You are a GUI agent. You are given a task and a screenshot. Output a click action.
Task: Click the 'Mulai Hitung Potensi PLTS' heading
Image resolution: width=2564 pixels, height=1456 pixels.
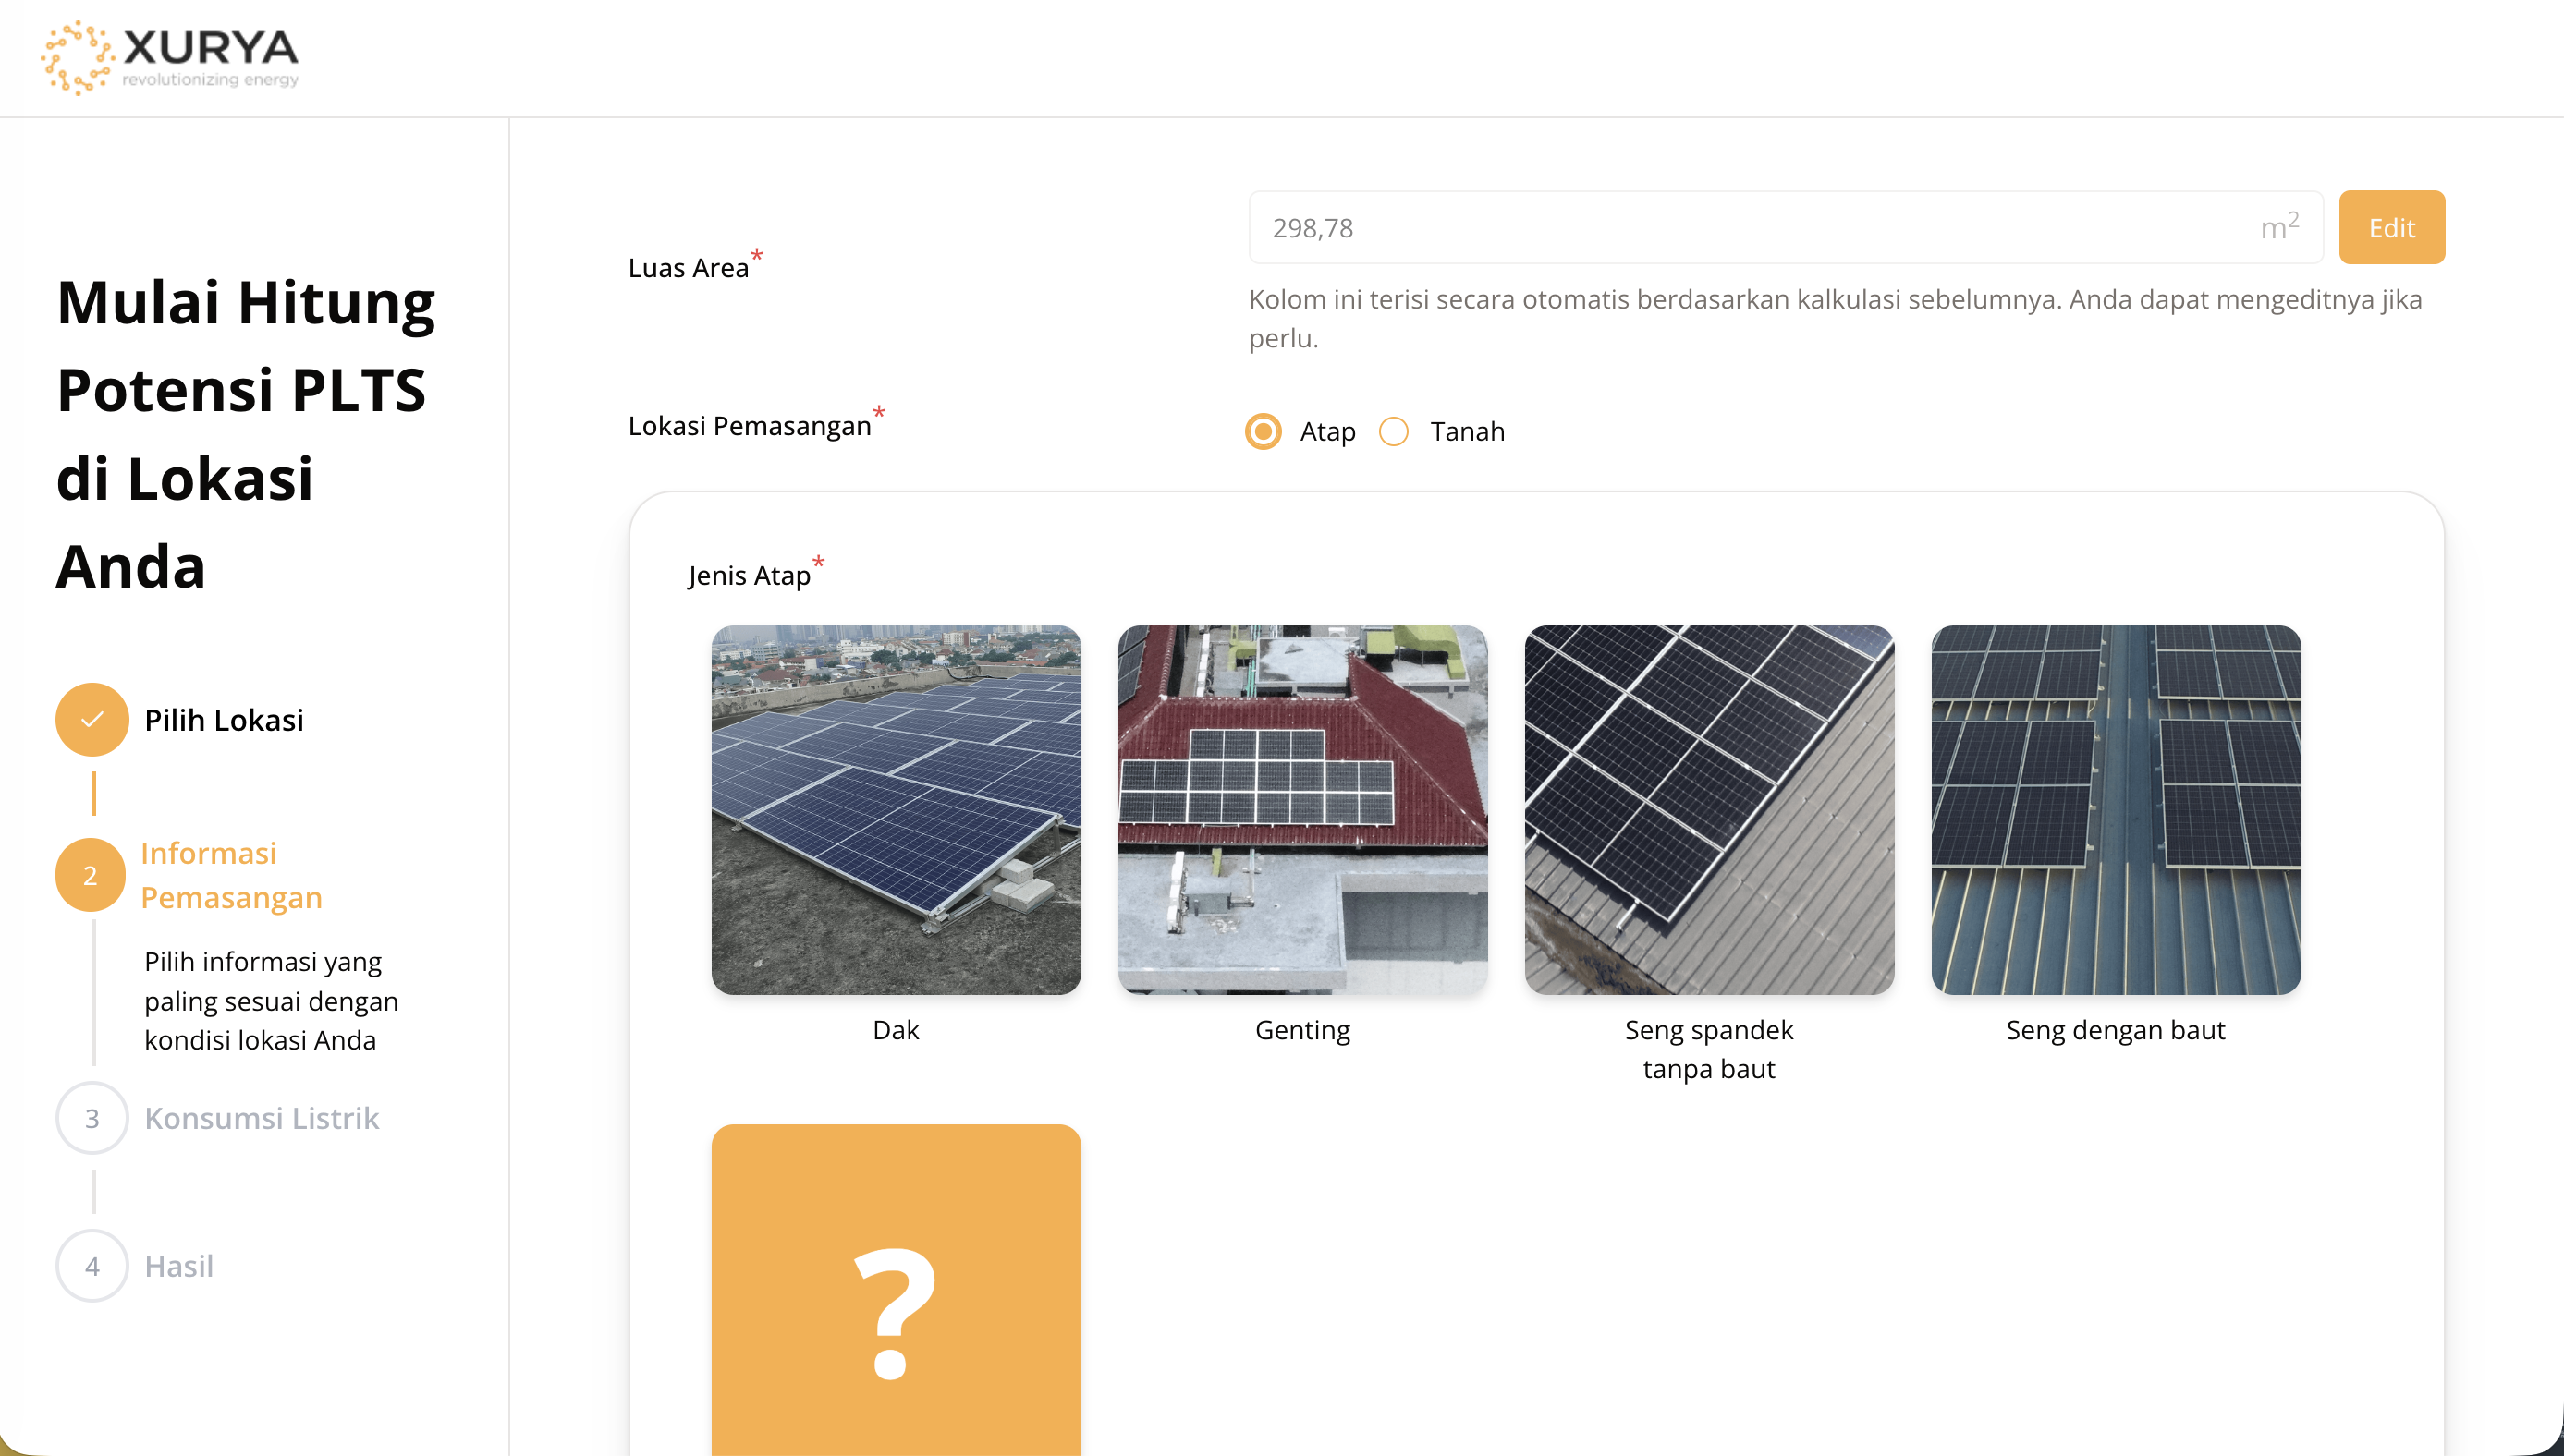coord(245,434)
